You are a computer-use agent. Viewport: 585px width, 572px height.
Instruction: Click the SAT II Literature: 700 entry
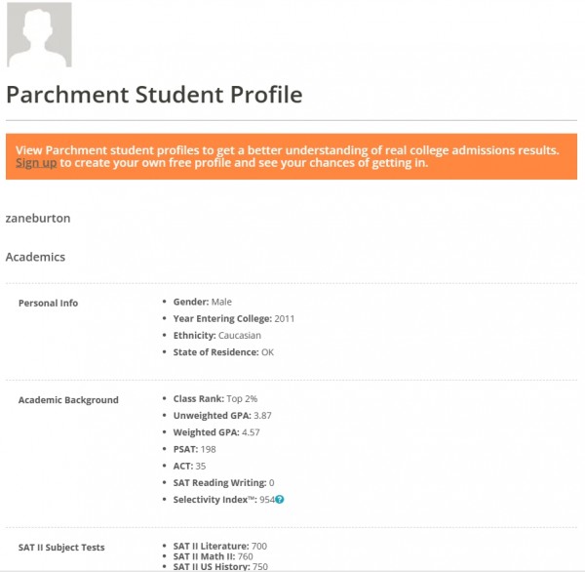coord(220,547)
